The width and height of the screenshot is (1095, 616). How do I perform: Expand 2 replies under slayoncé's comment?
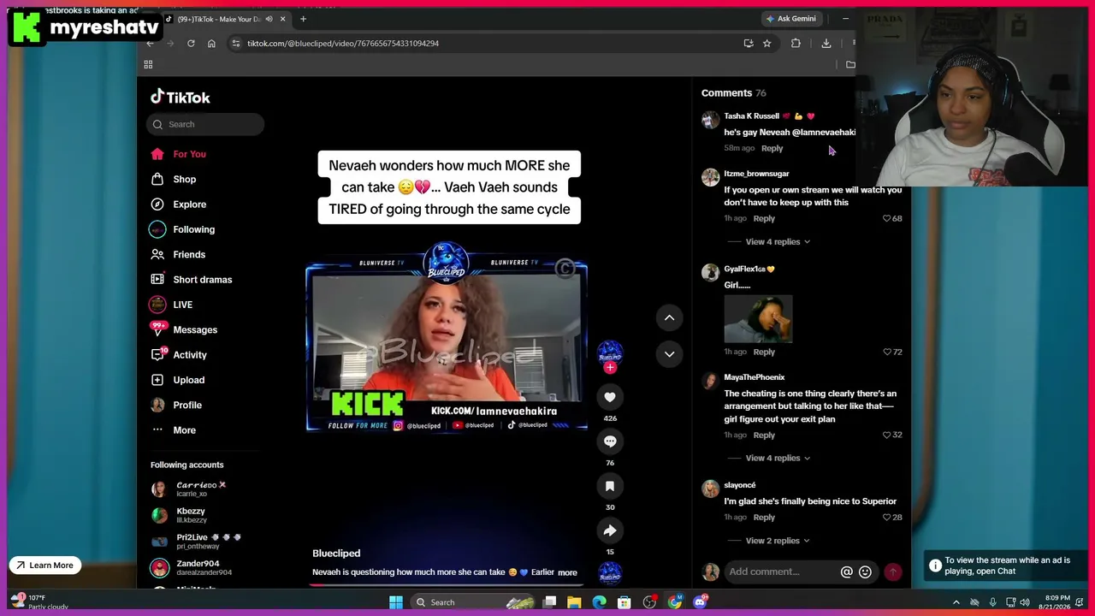[778, 541]
